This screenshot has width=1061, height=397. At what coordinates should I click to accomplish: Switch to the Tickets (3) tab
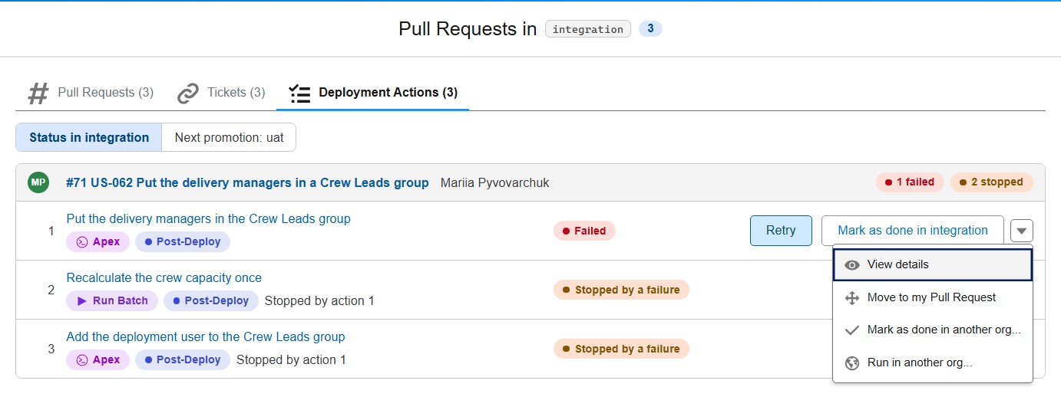click(221, 93)
